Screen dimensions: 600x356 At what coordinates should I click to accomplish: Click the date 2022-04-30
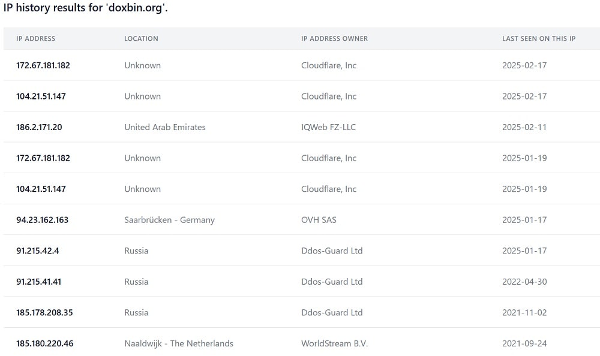tap(524, 282)
